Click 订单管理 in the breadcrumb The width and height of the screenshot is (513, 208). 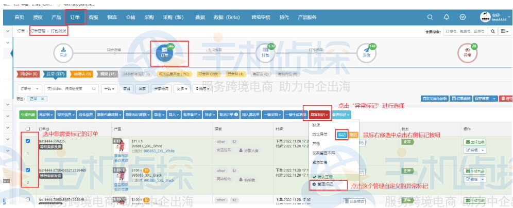pyautogui.click(x=38, y=31)
